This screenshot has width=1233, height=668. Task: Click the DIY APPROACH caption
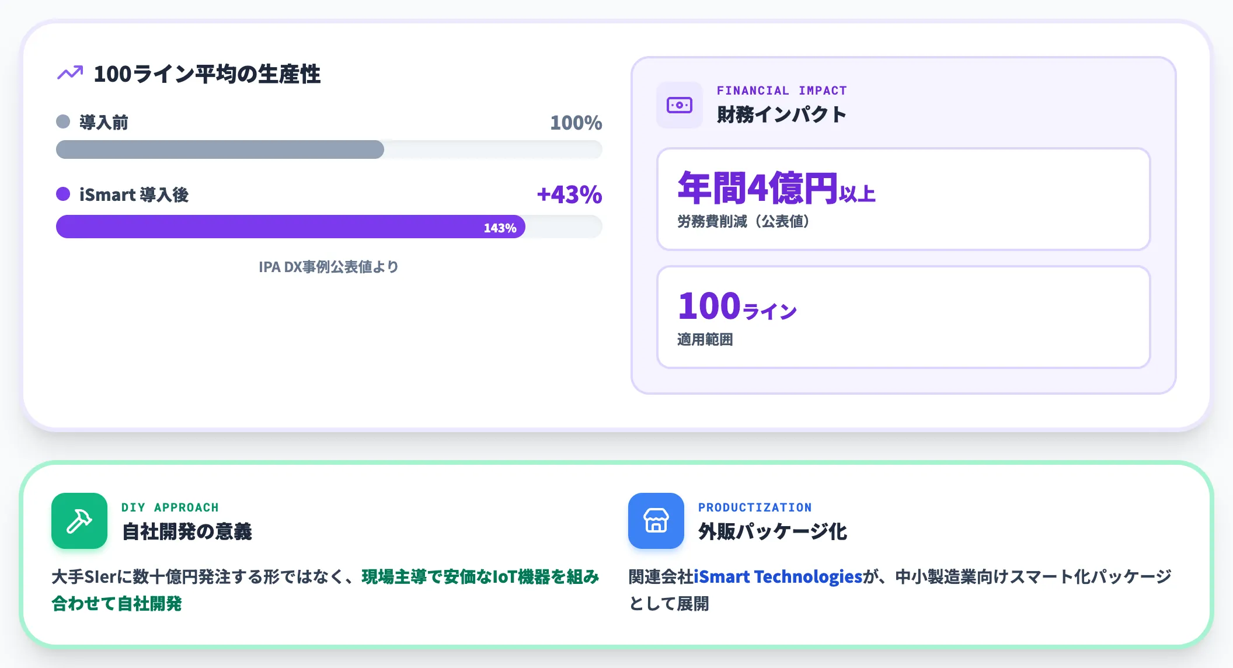170,507
